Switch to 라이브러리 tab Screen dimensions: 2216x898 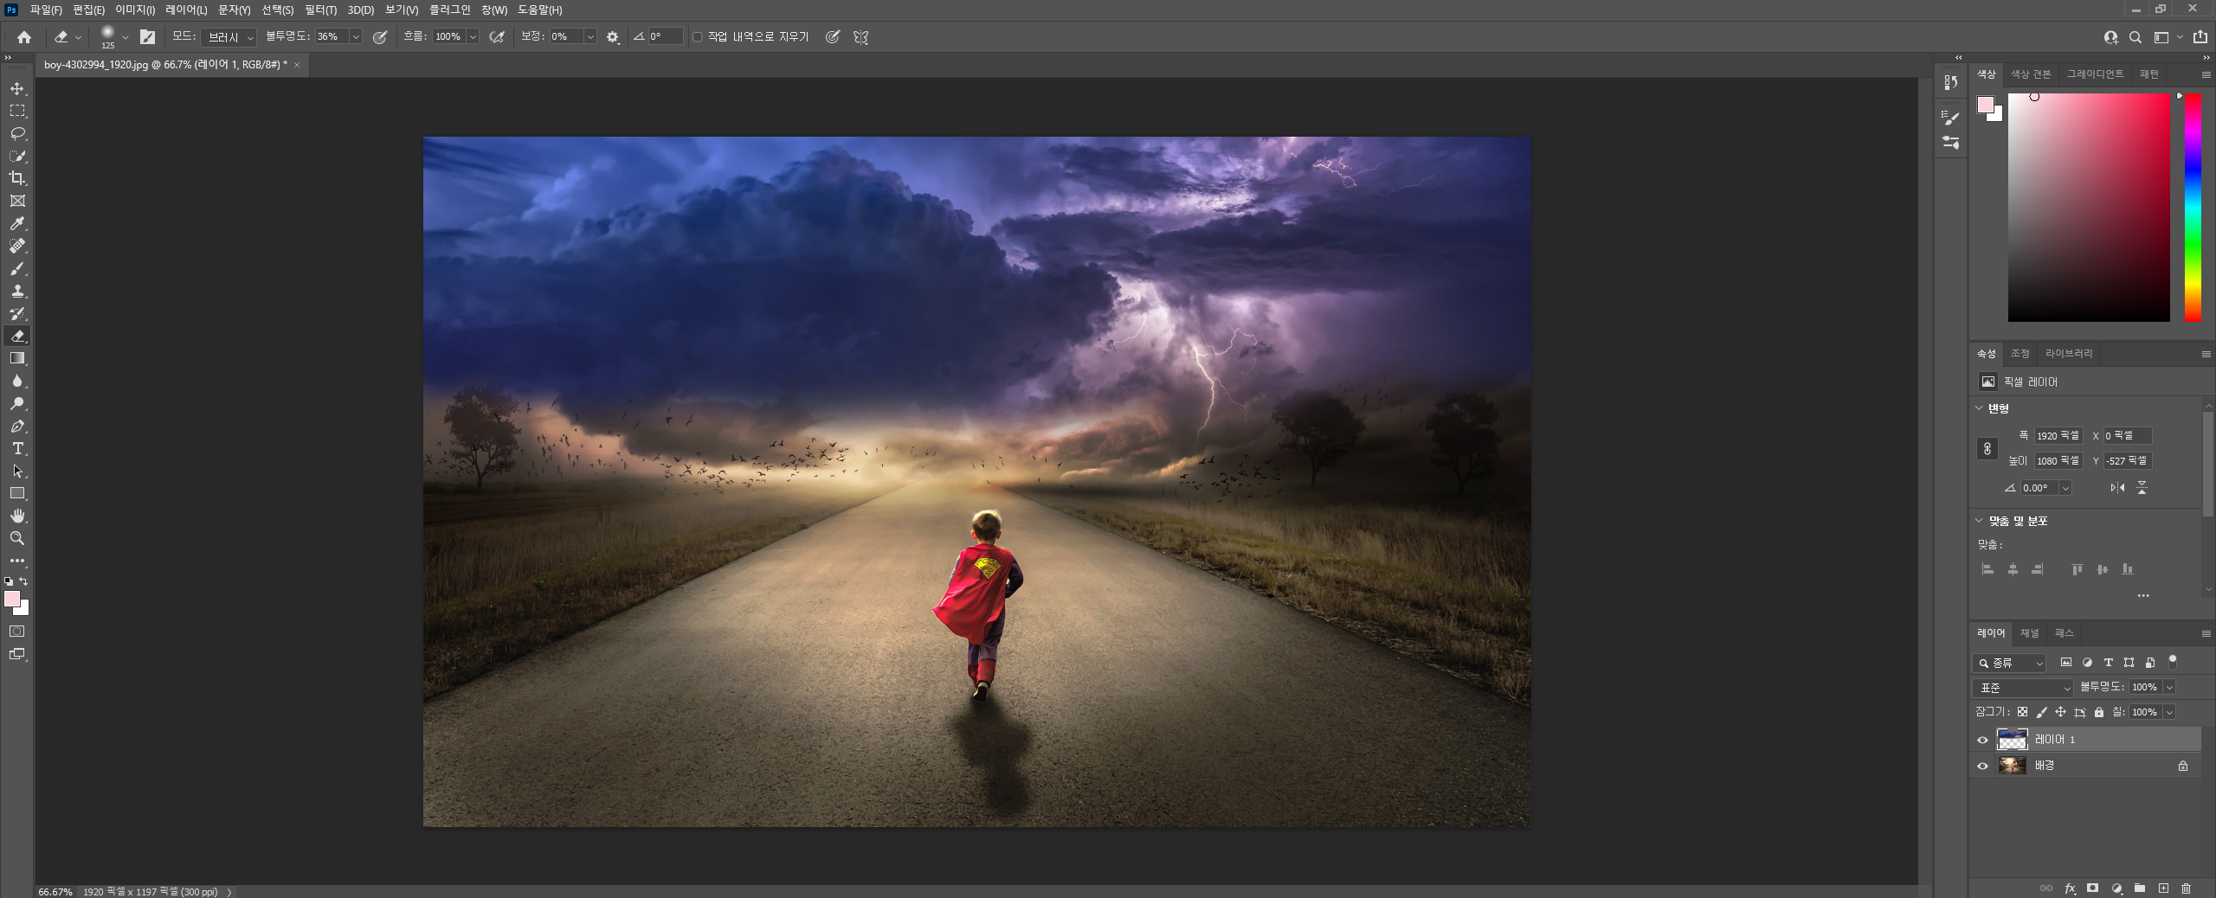(x=2068, y=354)
